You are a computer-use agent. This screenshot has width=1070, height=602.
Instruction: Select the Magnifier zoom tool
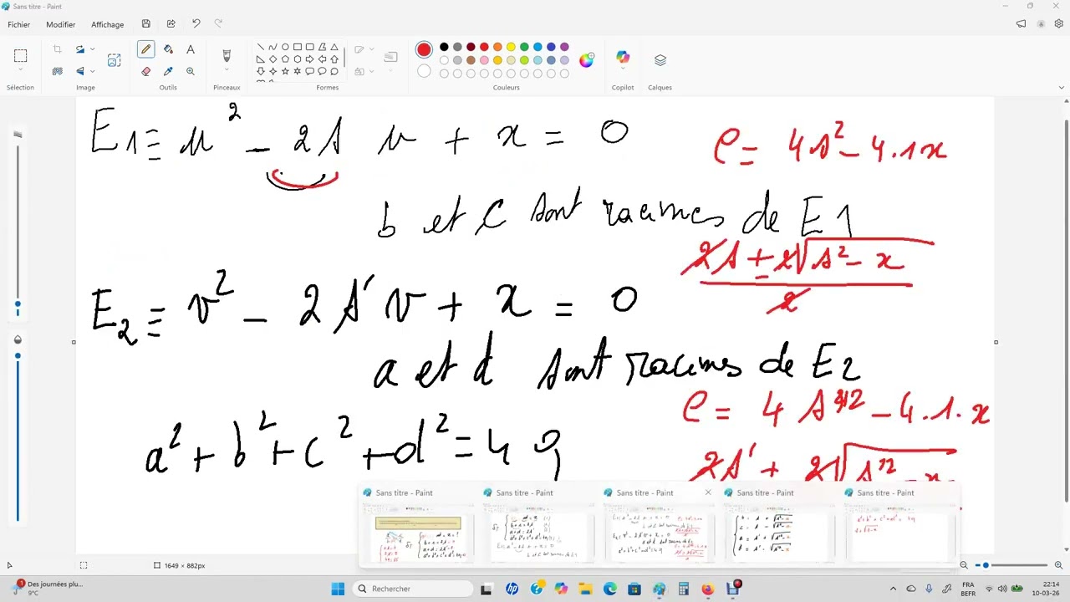point(191,72)
